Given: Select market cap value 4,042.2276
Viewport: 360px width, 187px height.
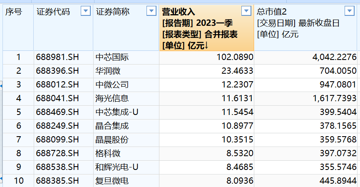Looking at the screenshot, I should click(335, 57).
